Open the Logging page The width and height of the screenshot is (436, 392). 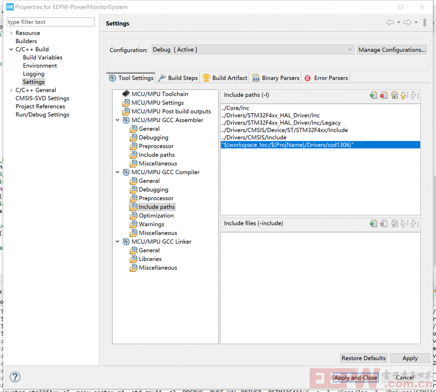[x=34, y=74]
